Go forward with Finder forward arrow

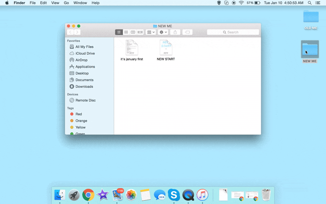tap(77, 32)
